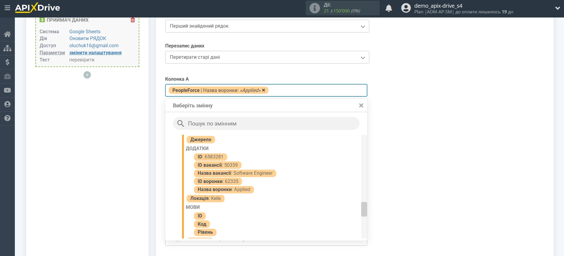Click the 'Параметри' label link

coord(52,53)
